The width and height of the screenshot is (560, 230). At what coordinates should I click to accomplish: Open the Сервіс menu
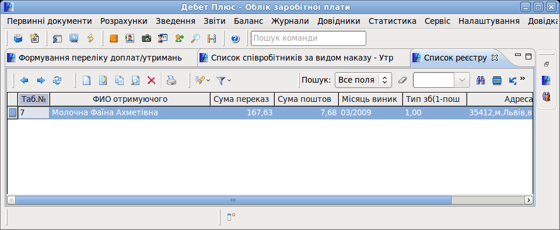(437, 21)
